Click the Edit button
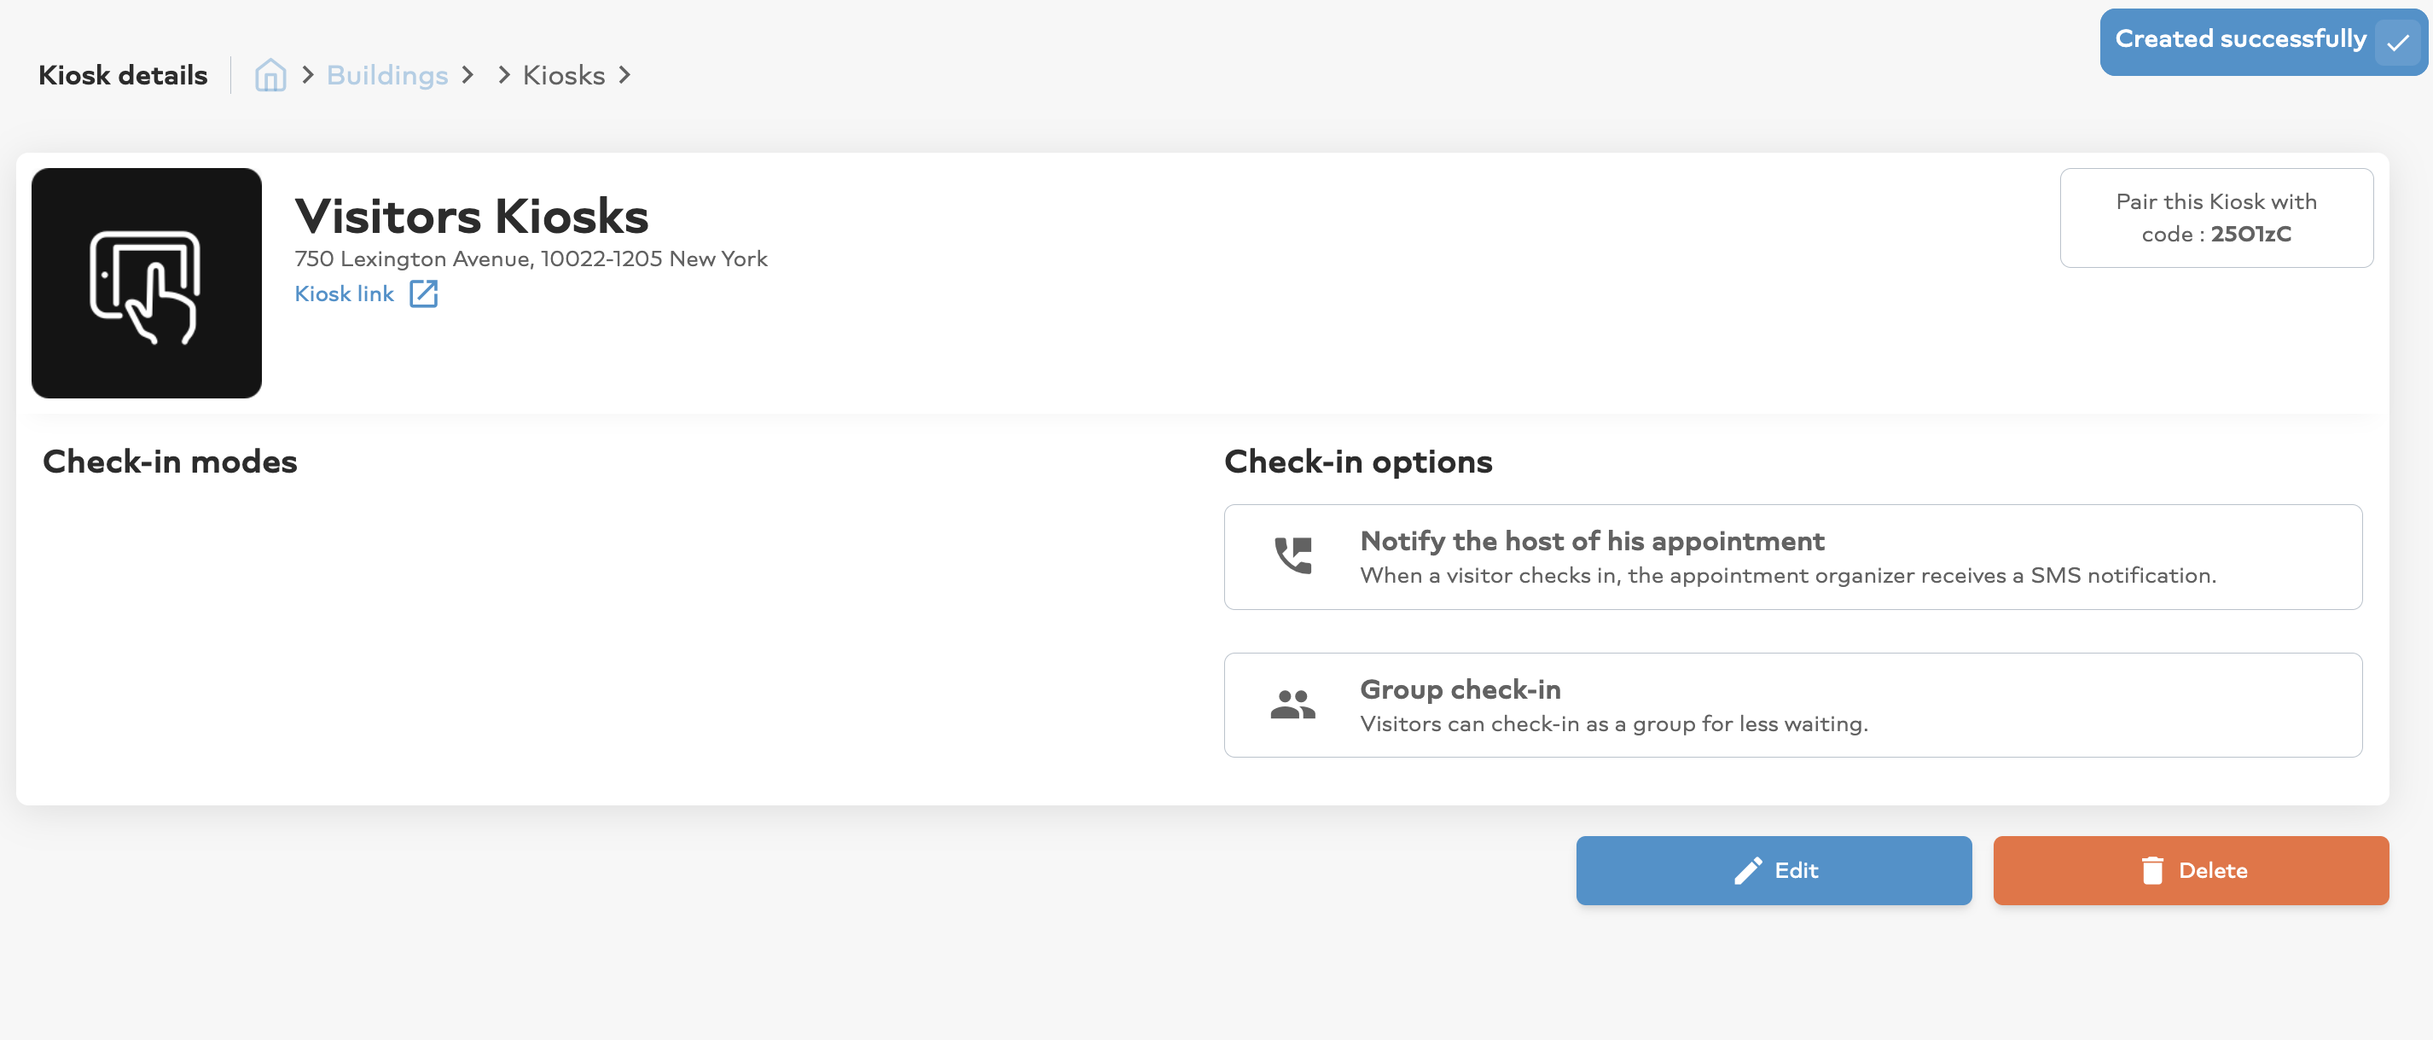Screen dimensions: 2433x1040 [1774, 870]
